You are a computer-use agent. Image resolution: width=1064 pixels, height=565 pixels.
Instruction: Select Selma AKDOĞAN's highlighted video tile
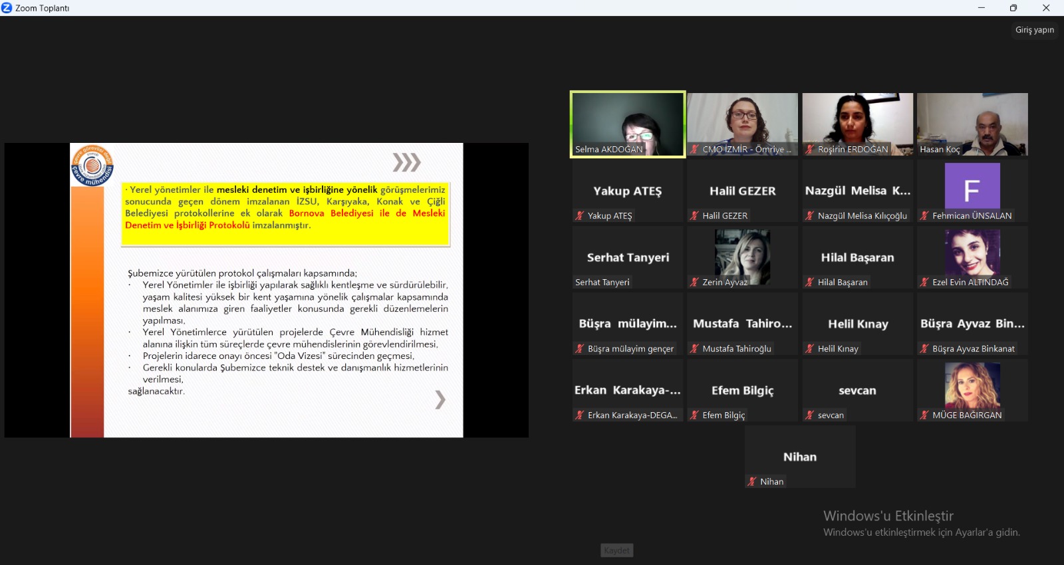[628, 124]
